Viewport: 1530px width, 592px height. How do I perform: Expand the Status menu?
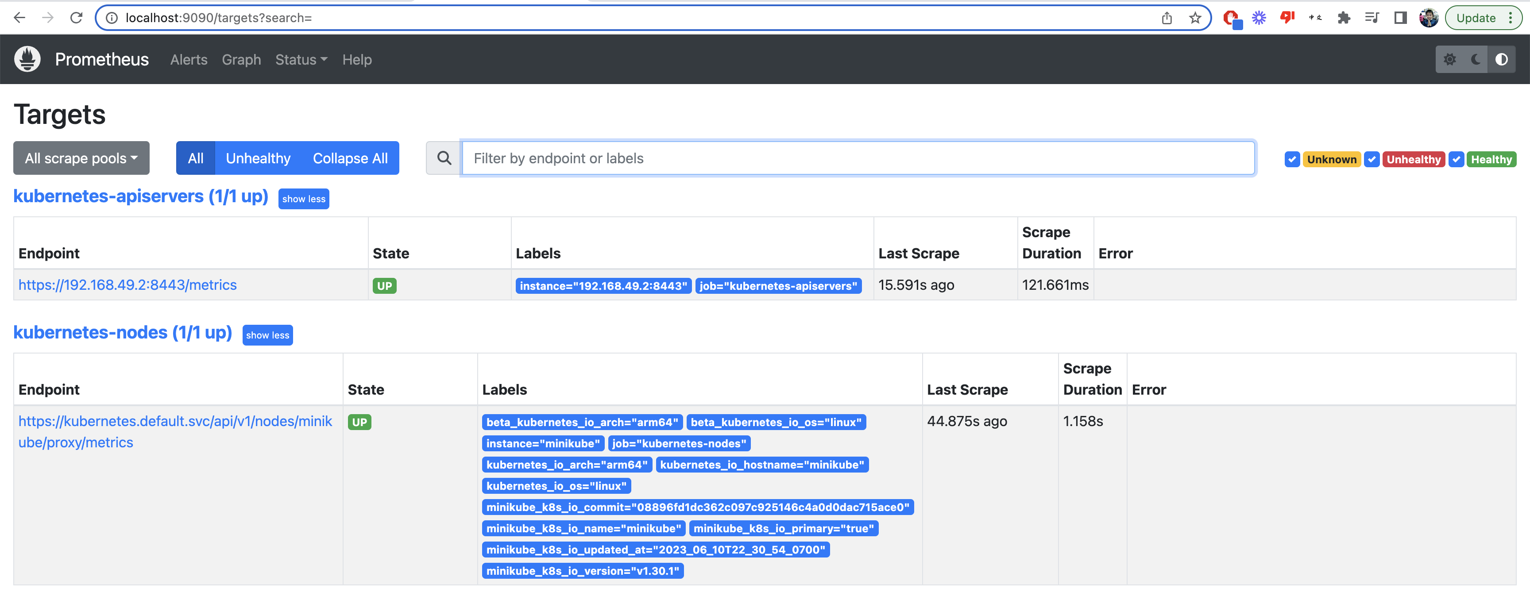(x=301, y=59)
